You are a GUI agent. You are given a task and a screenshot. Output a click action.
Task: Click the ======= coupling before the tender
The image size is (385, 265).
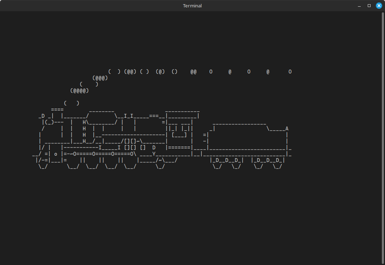pyautogui.click(x=179, y=148)
